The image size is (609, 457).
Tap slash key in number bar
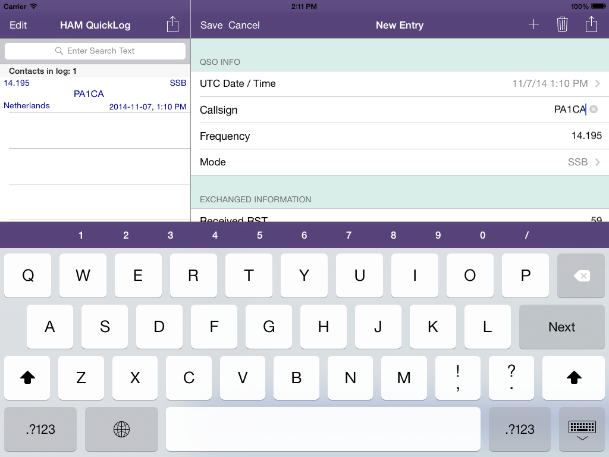click(x=527, y=235)
